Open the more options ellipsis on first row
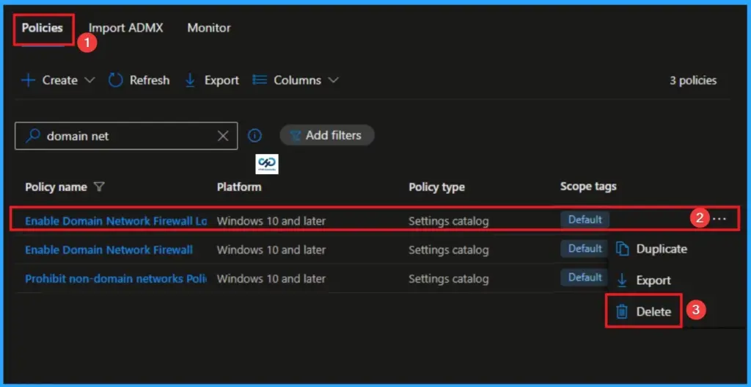The height and width of the screenshot is (387, 751). (x=719, y=219)
